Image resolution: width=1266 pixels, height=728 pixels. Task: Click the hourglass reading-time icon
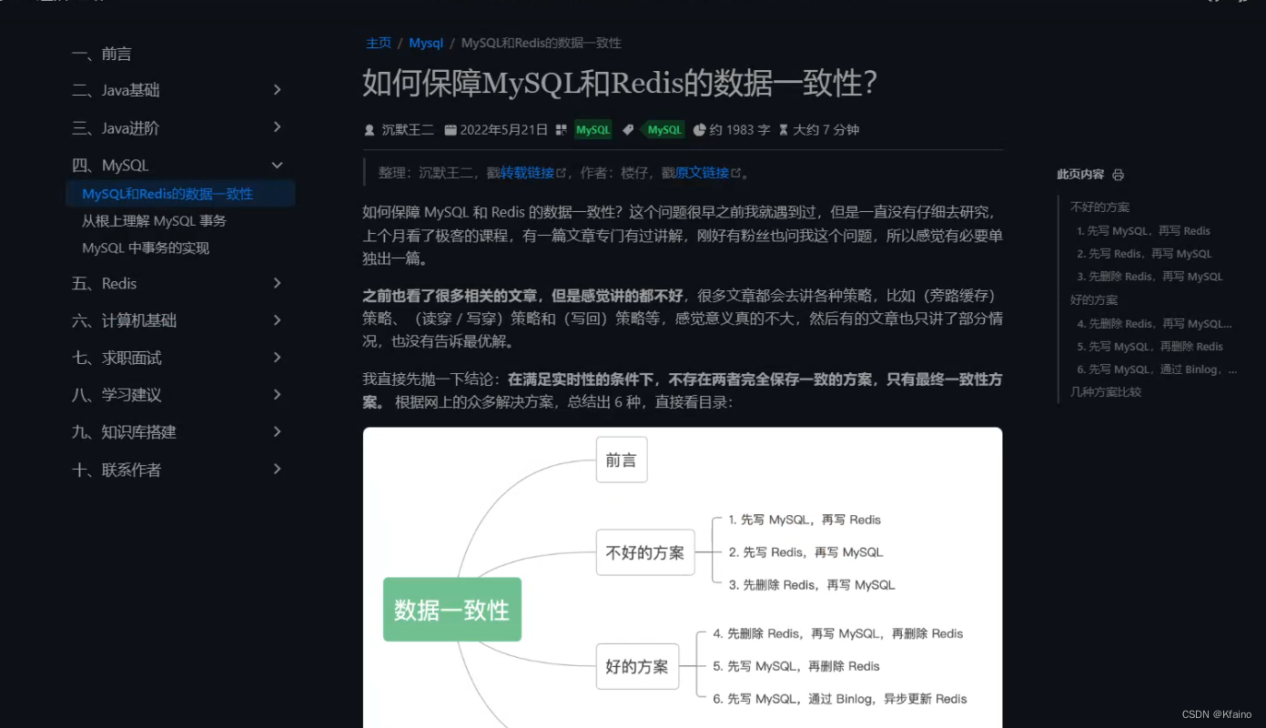783,130
